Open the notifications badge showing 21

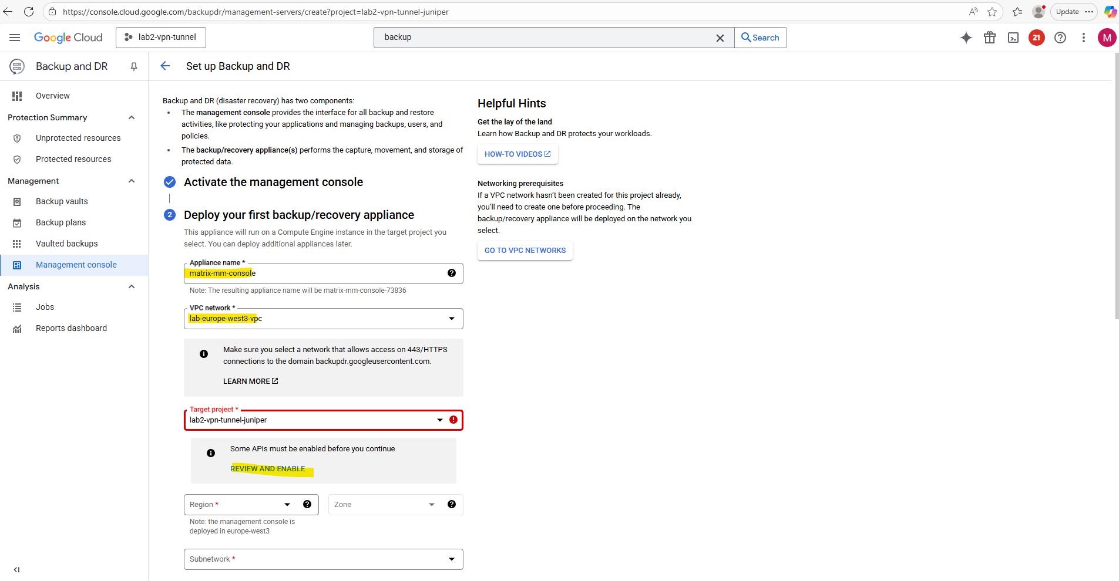[x=1036, y=38]
